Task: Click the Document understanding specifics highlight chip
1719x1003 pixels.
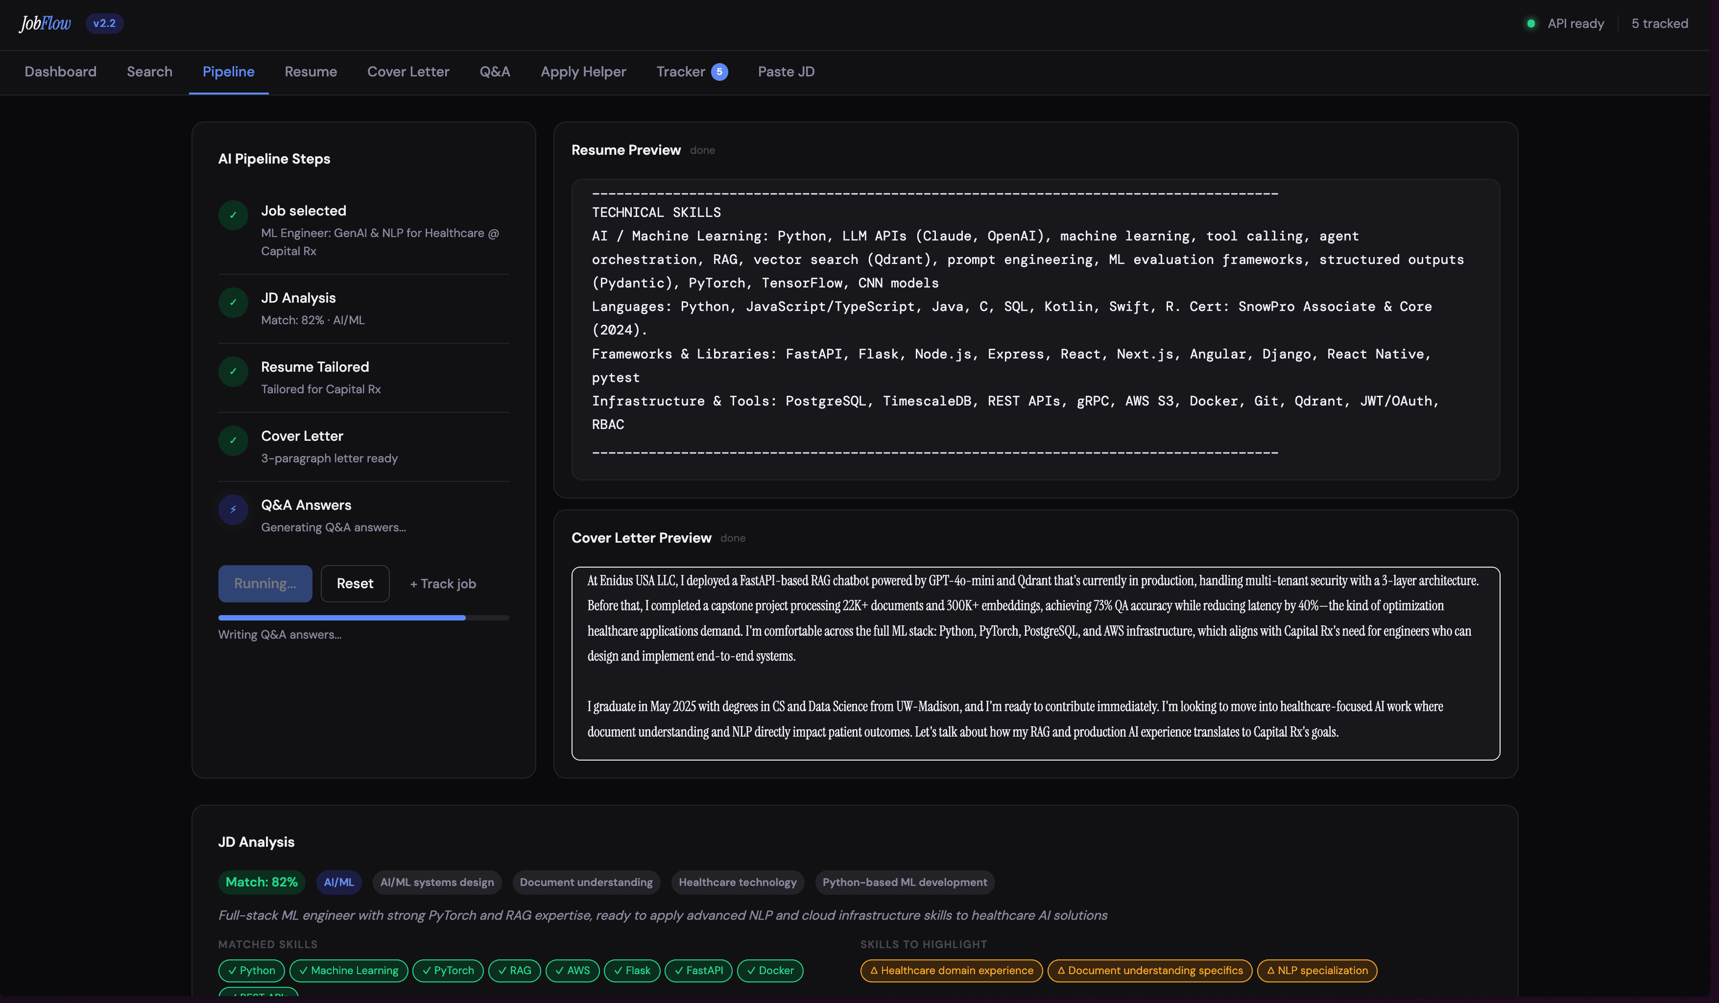Action: point(1149,970)
